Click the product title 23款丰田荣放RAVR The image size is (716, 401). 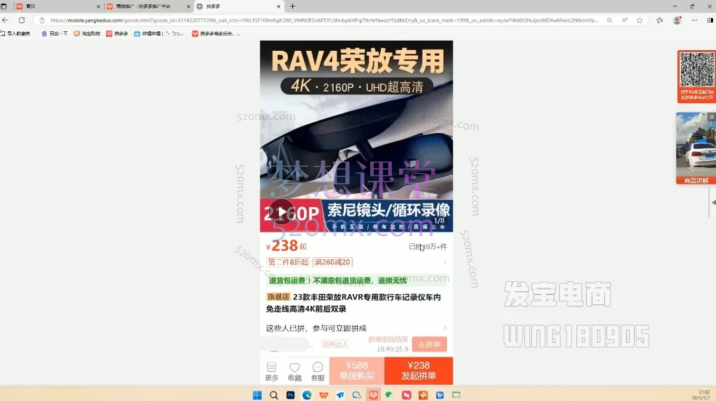(x=353, y=303)
